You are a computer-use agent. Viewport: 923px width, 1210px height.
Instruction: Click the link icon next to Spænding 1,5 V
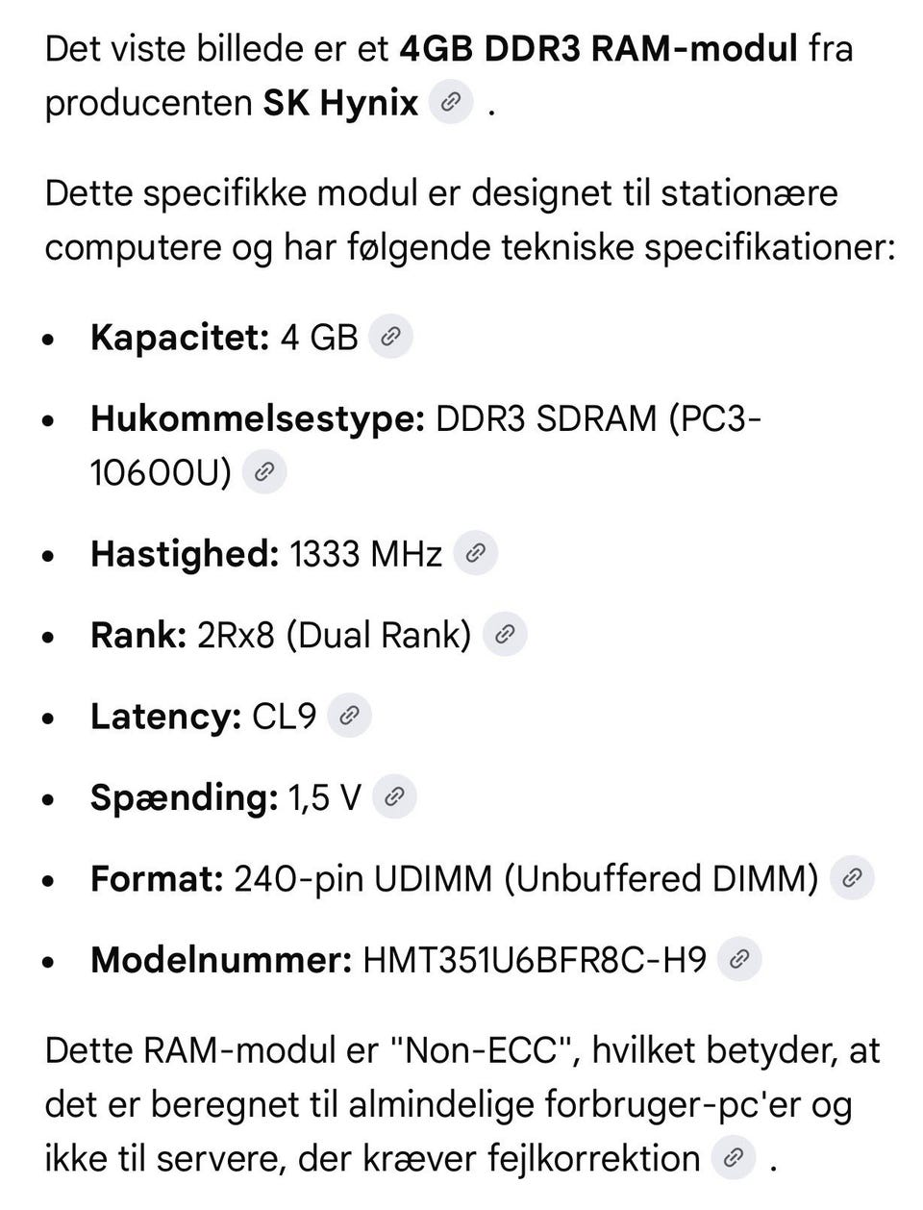point(394,796)
